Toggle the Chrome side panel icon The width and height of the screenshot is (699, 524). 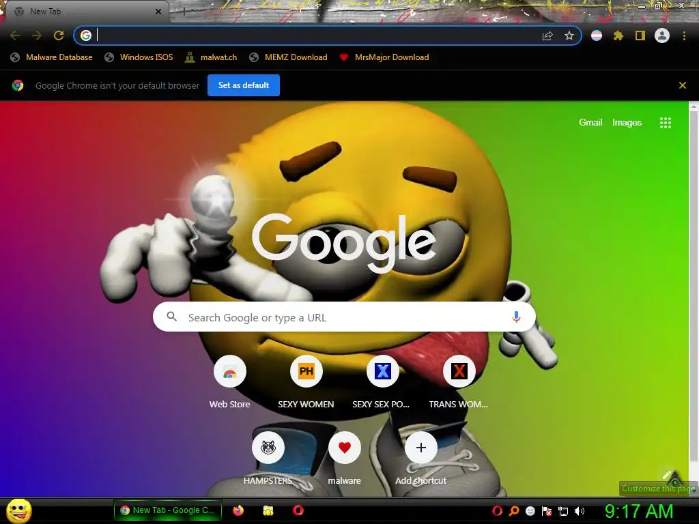click(x=640, y=35)
